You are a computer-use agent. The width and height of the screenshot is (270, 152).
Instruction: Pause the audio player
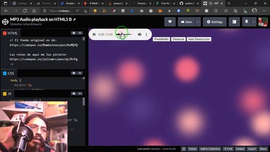[94, 35]
